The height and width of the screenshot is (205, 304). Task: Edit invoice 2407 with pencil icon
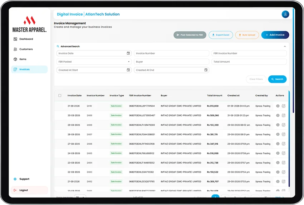click(284, 134)
